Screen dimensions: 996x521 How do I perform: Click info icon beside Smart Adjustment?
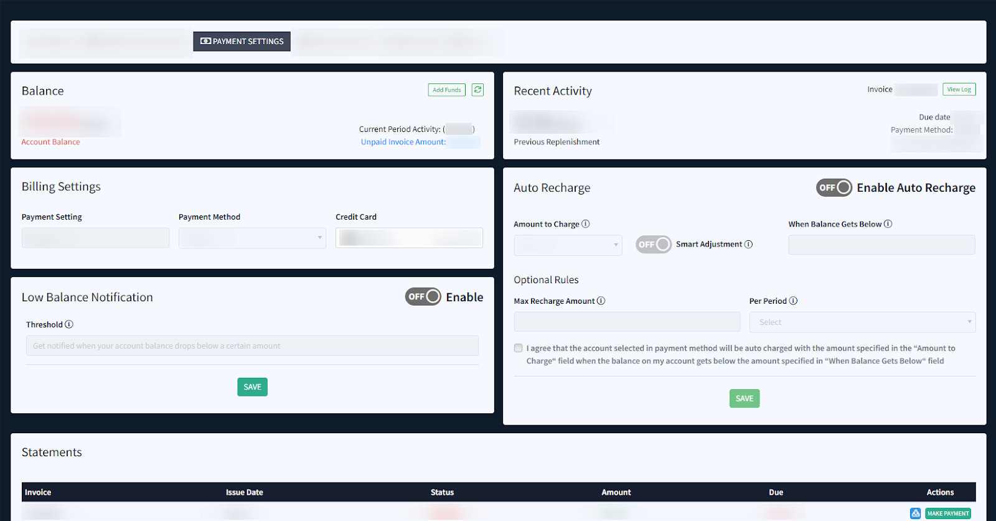click(x=749, y=244)
